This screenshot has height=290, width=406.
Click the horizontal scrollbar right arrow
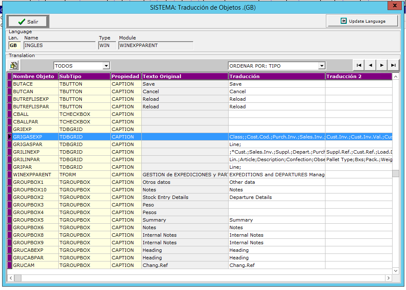tap(388, 278)
